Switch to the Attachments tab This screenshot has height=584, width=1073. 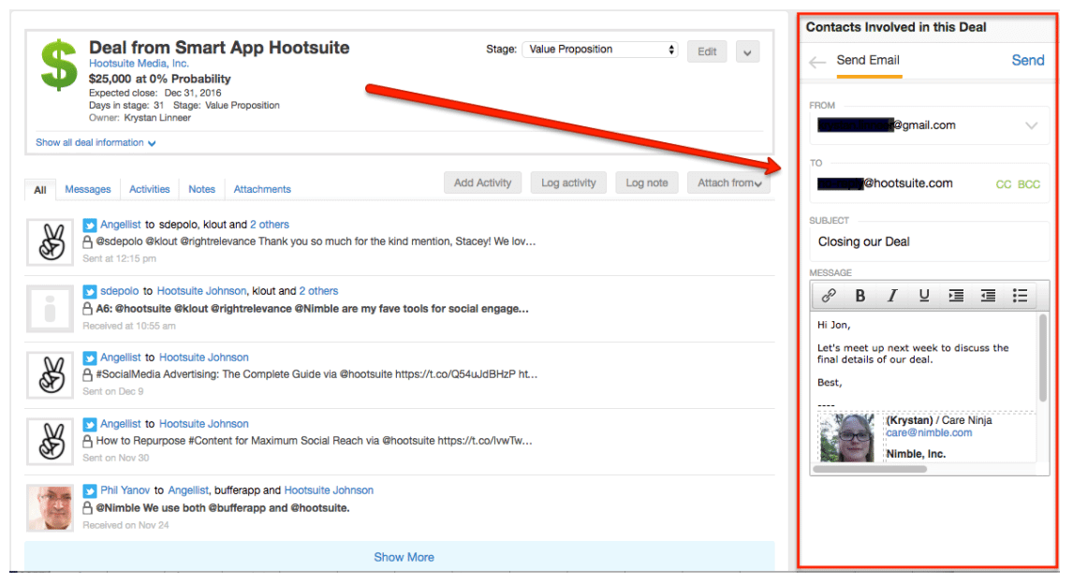262,189
